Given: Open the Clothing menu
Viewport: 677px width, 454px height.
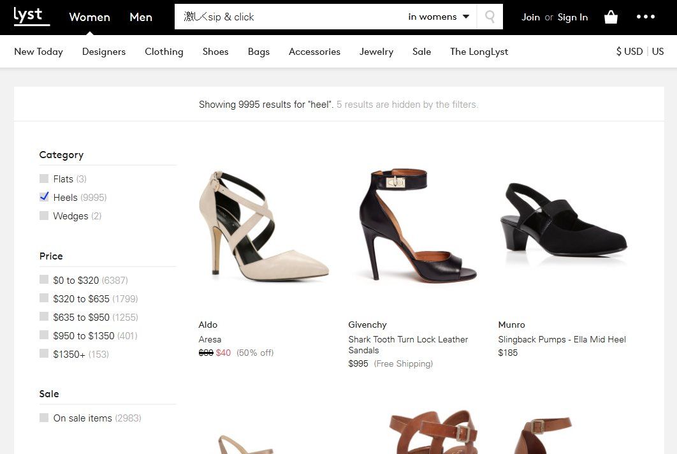Looking at the screenshot, I should pyautogui.click(x=164, y=52).
